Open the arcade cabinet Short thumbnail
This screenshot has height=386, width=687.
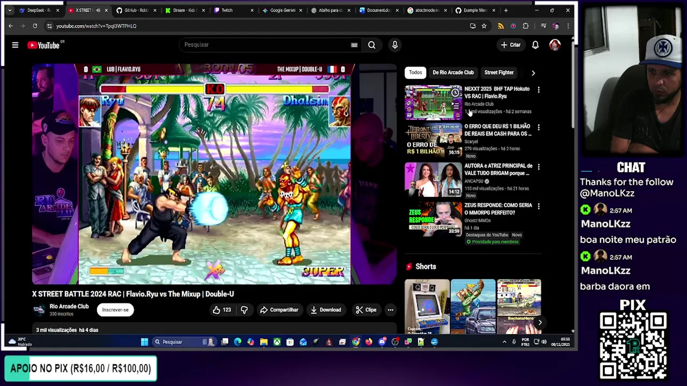[x=427, y=306]
